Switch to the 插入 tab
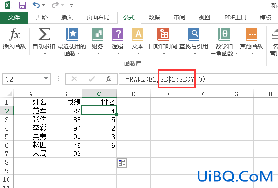The image size is (278, 188). pos(67,18)
